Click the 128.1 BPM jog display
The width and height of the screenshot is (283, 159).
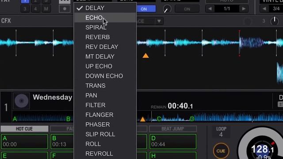pyautogui.click(x=262, y=150)
